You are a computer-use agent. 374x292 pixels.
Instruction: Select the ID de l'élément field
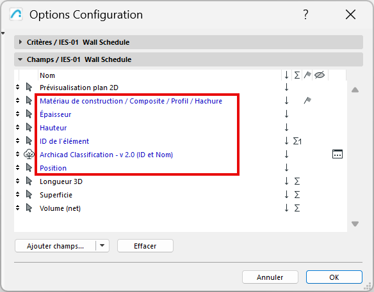tap(64, 141)
